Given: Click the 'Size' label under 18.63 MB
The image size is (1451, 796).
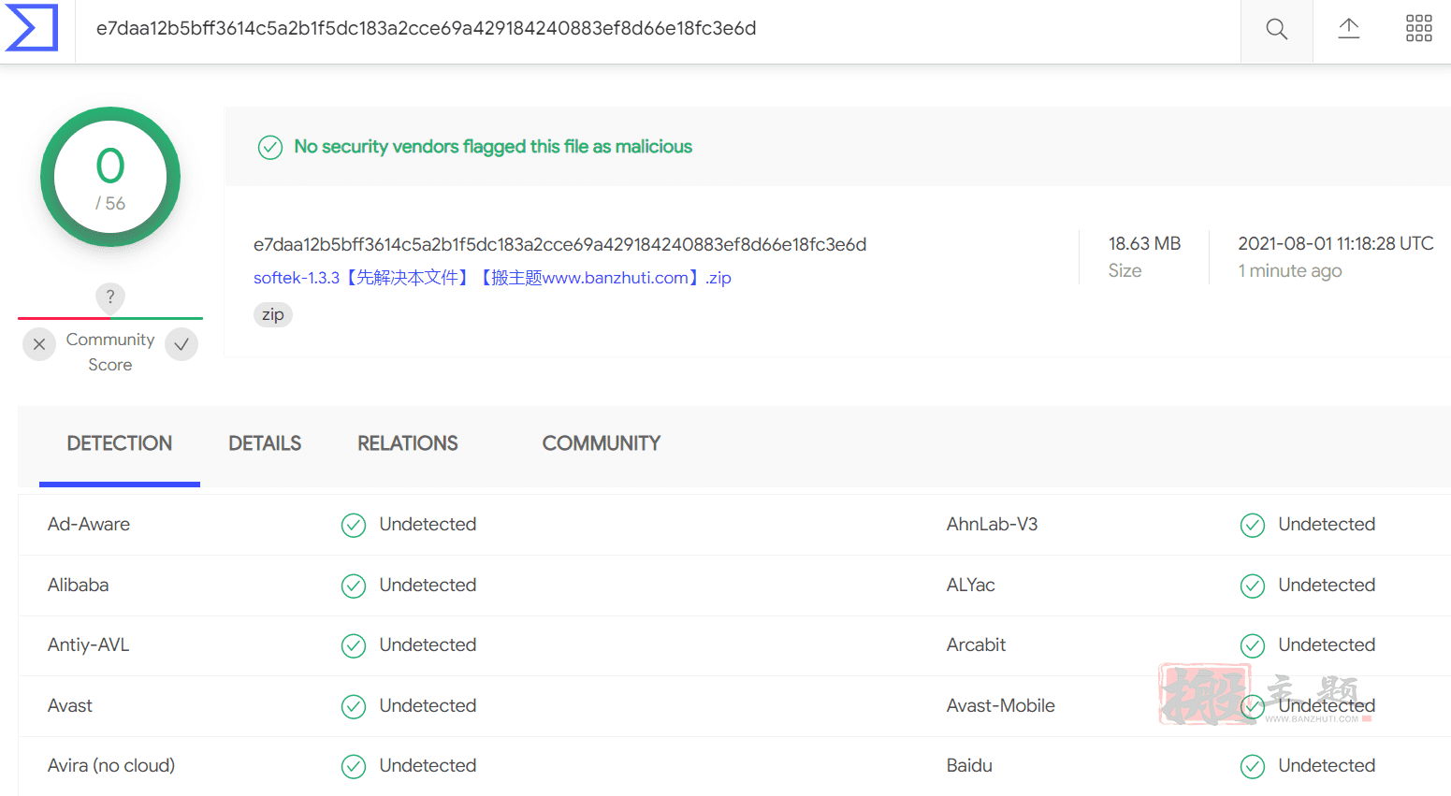Looking at the screenshot, I should click(x=1125, y=271).
